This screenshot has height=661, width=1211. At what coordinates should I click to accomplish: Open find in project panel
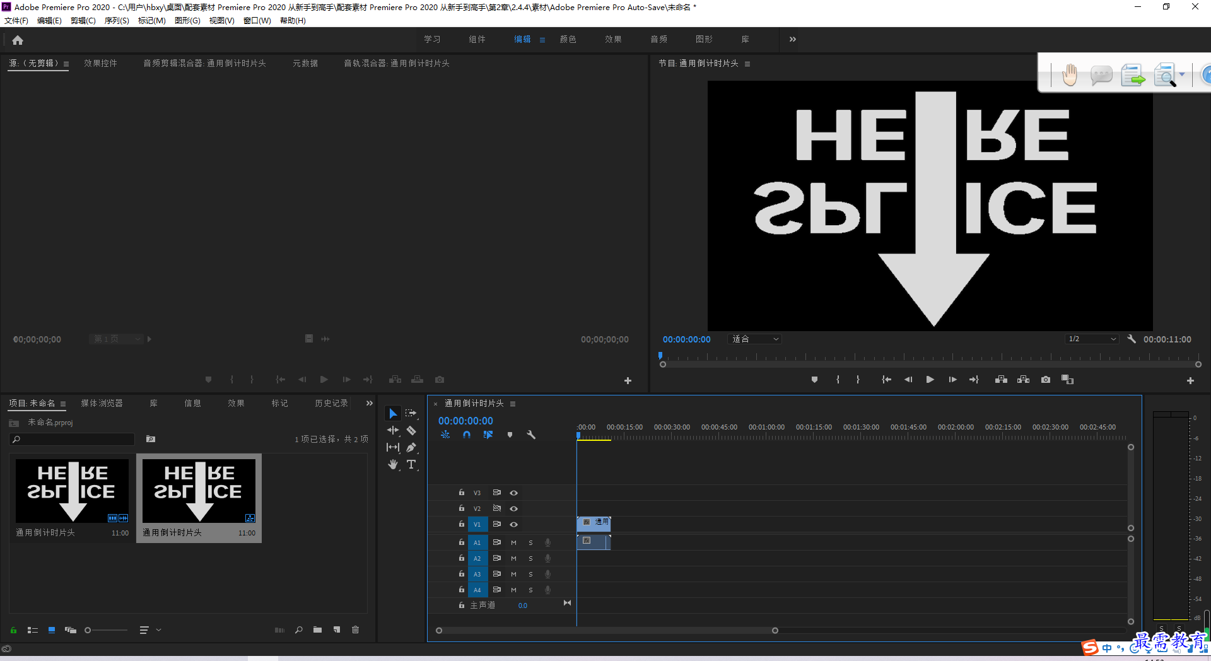298,630
